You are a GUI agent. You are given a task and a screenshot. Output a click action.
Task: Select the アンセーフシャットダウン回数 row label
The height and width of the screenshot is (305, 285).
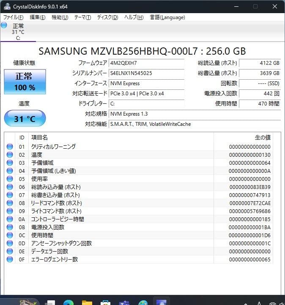tap(61, 243)
